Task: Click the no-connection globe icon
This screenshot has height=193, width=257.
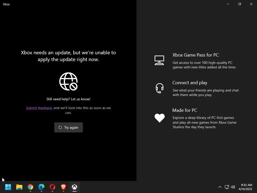Action: coord(68,81)
